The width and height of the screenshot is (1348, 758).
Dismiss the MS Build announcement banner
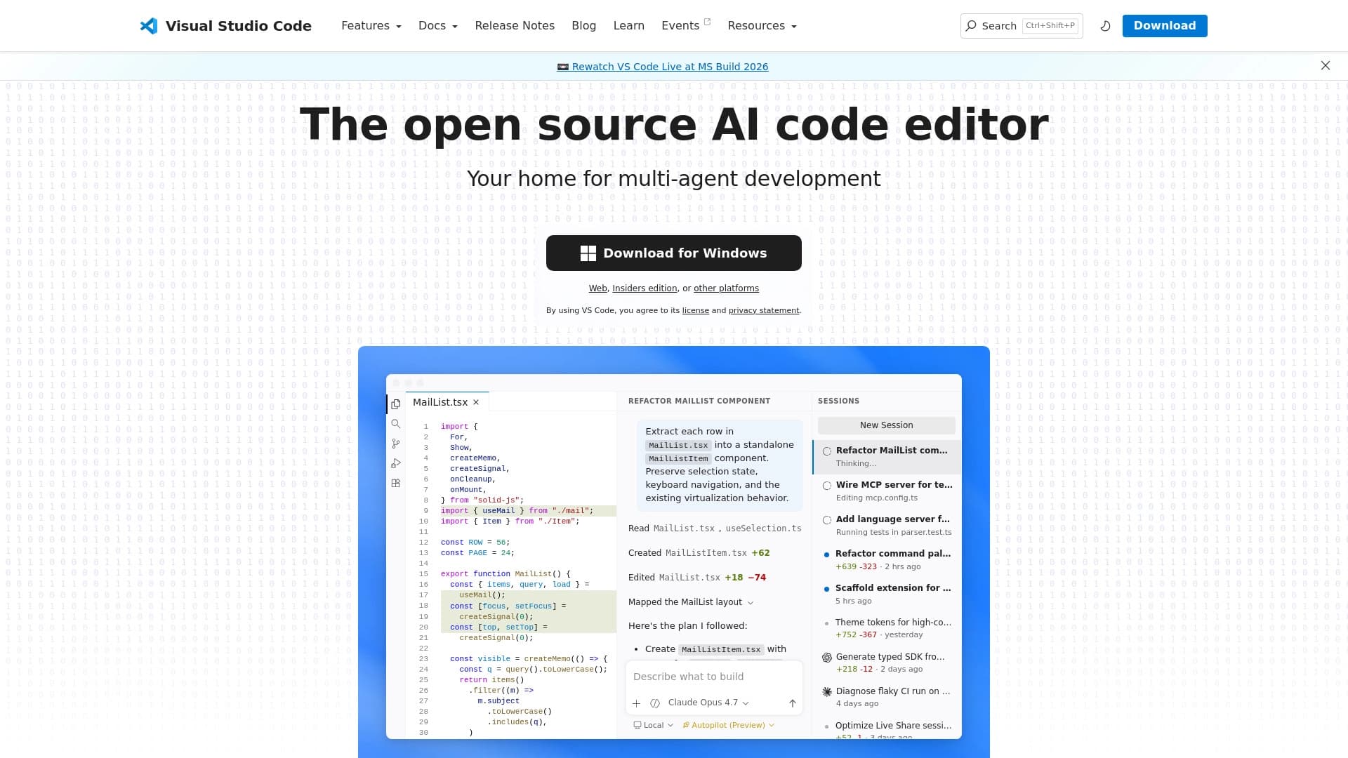pos(1326,65)
